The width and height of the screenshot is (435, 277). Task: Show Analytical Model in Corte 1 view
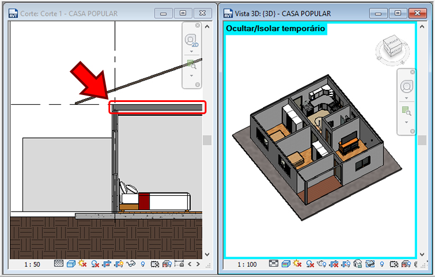167,264
